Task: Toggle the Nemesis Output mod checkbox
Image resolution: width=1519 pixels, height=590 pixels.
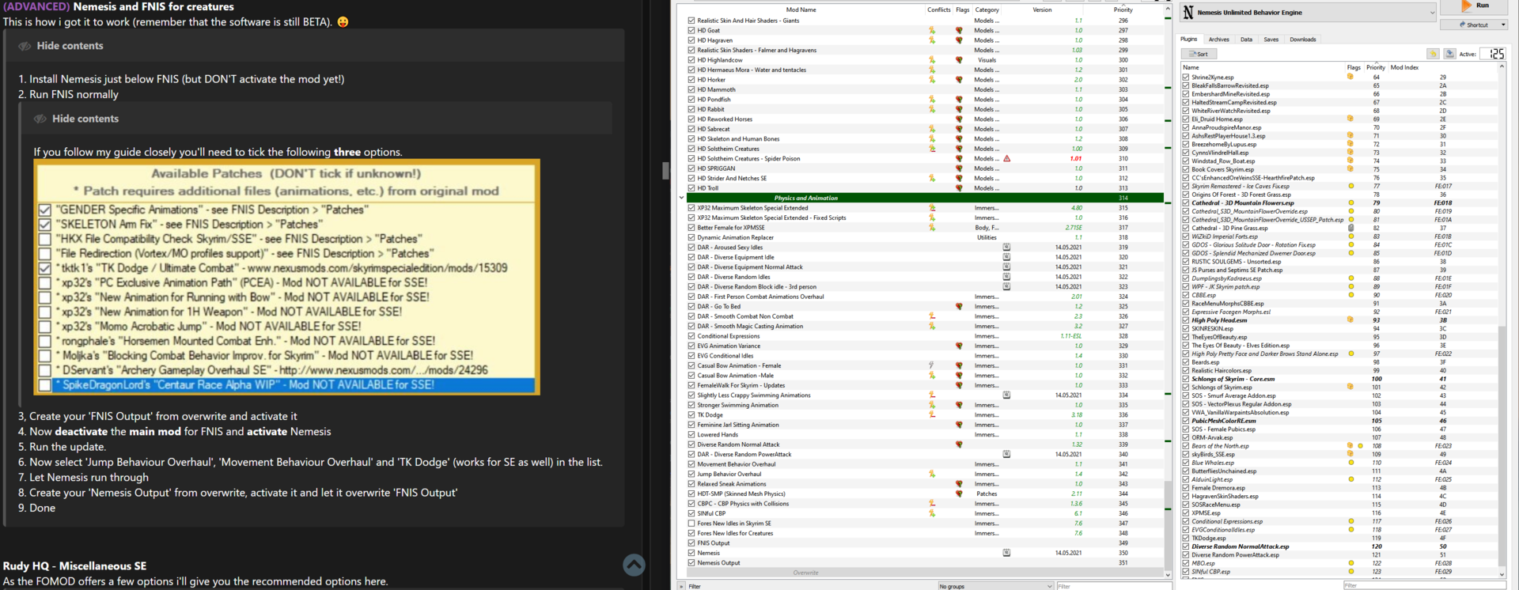Action: pos(691,563)
